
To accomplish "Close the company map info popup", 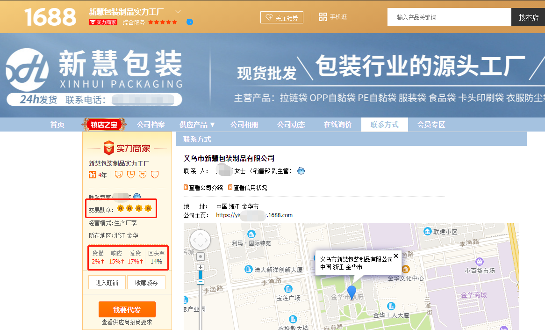I will pos(396,256).
